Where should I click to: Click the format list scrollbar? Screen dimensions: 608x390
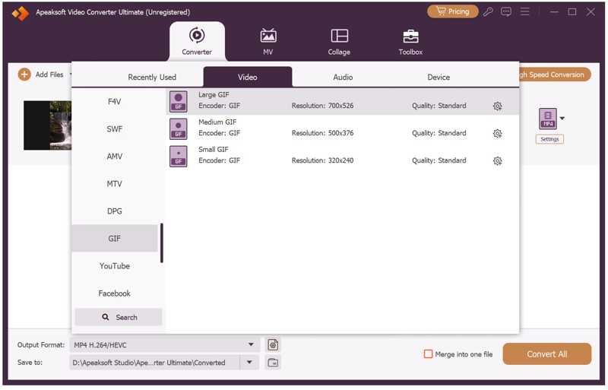[x=162, y=243]
